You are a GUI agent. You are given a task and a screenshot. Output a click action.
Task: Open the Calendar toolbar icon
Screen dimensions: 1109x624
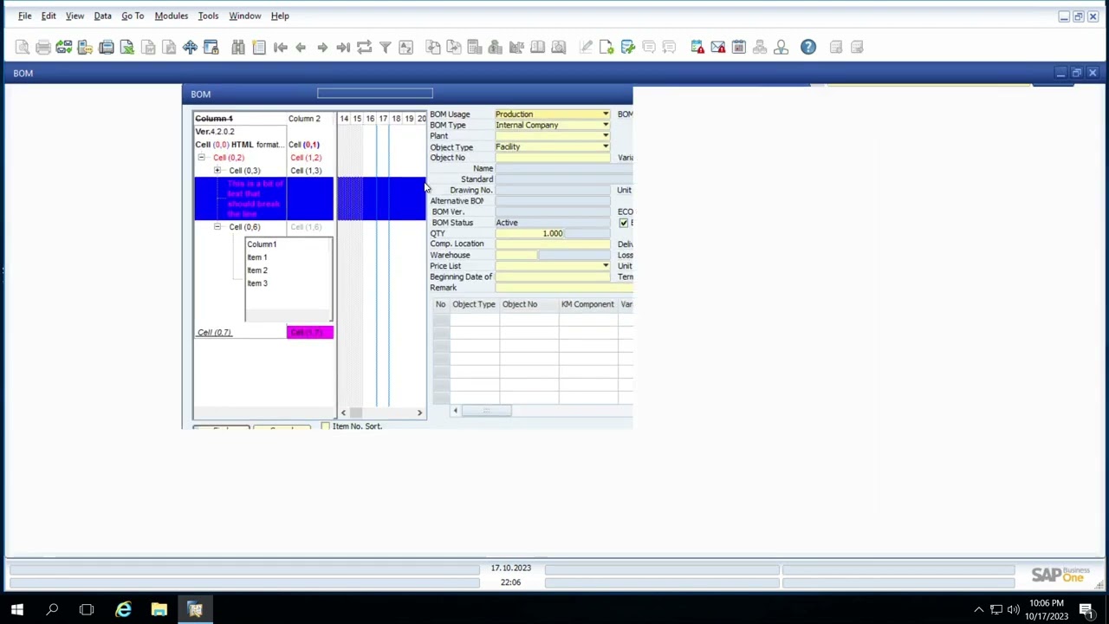pos(739,48)
